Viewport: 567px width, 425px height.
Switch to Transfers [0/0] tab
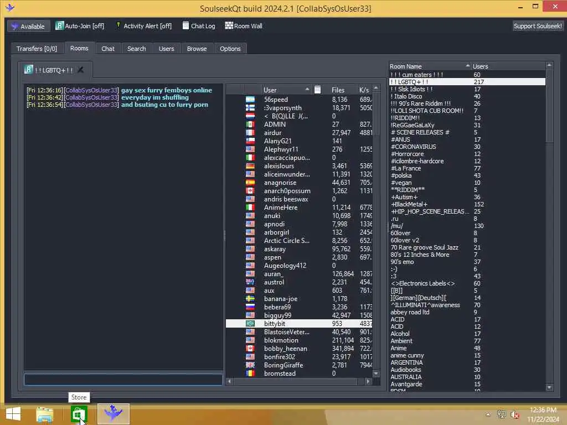click(37, 49)
